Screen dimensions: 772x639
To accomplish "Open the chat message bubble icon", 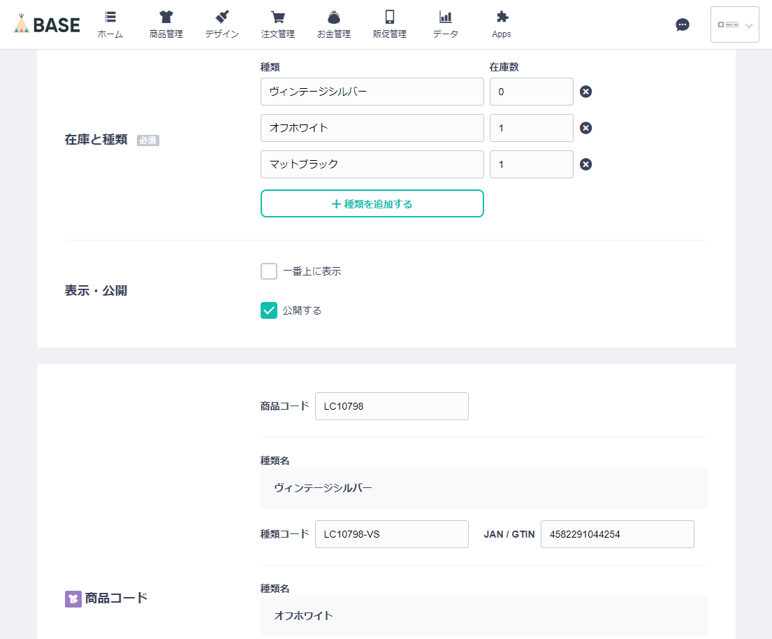I will 683,24.
